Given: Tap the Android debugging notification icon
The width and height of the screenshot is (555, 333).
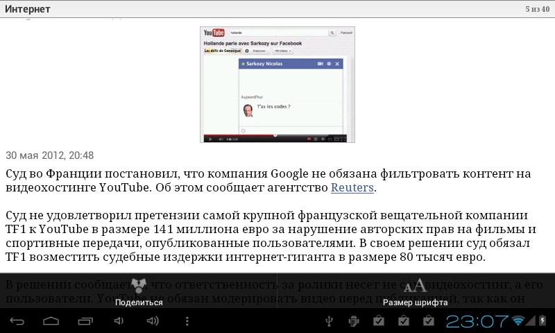Looking at the screenshot, I should [354, 321].
